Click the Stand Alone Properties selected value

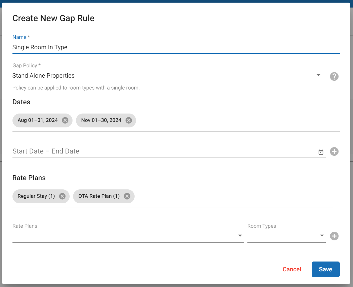44,76
